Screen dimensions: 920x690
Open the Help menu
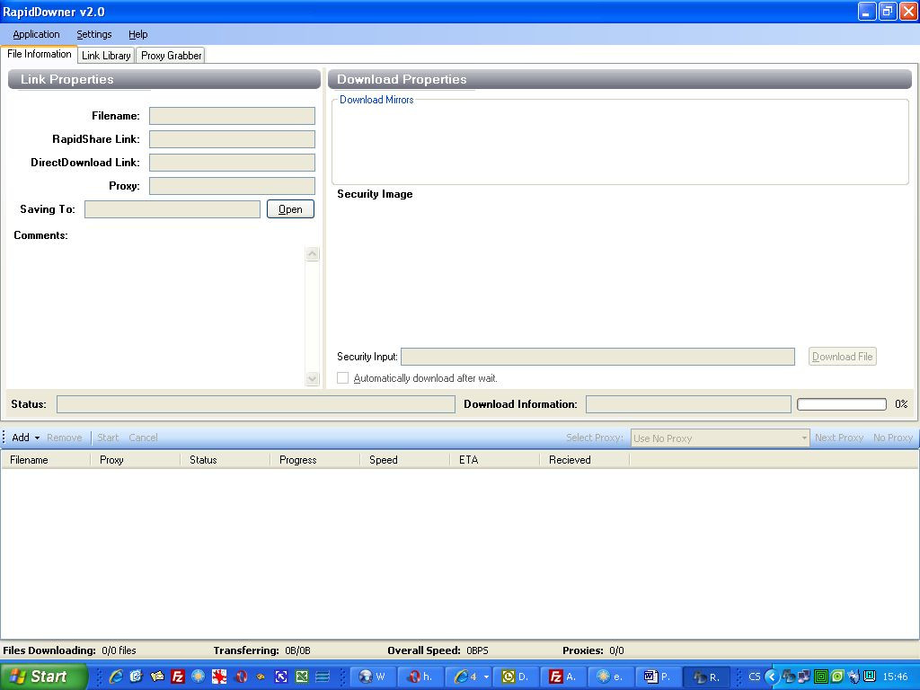(137, 34)
